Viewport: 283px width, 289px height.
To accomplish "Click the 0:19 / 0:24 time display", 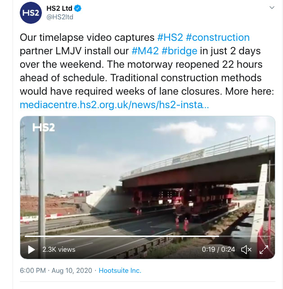I will point(218,250).
